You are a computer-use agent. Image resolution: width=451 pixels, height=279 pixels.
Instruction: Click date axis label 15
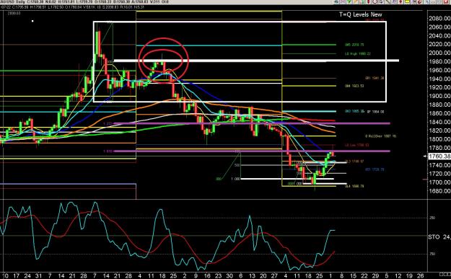point(353,276)
